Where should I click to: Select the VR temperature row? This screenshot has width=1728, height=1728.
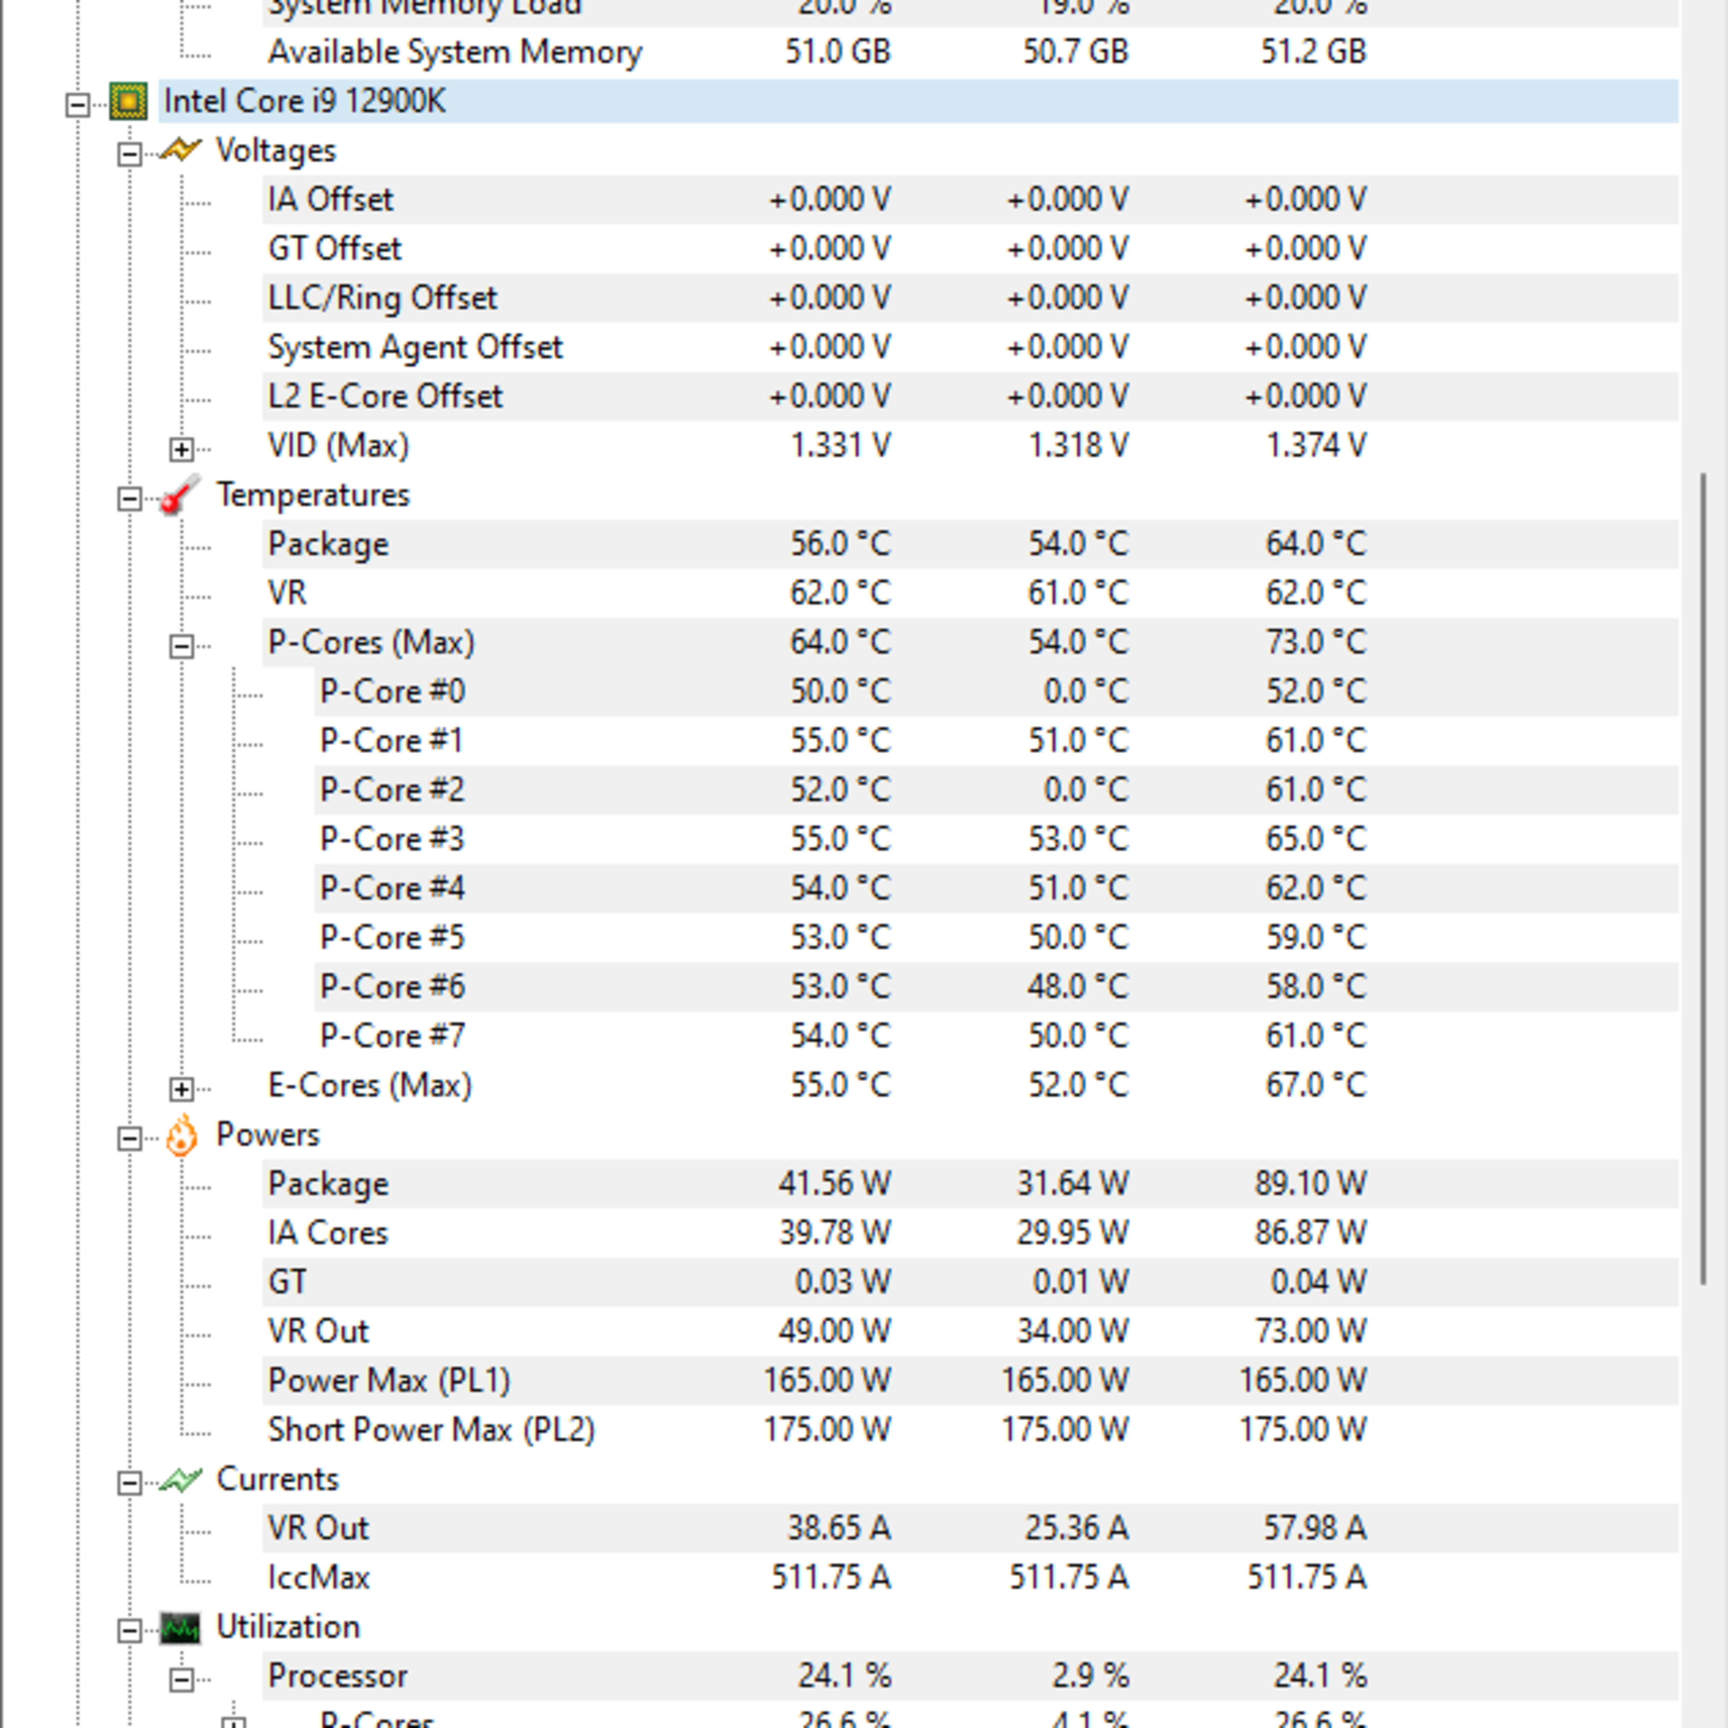coord(970,593)
